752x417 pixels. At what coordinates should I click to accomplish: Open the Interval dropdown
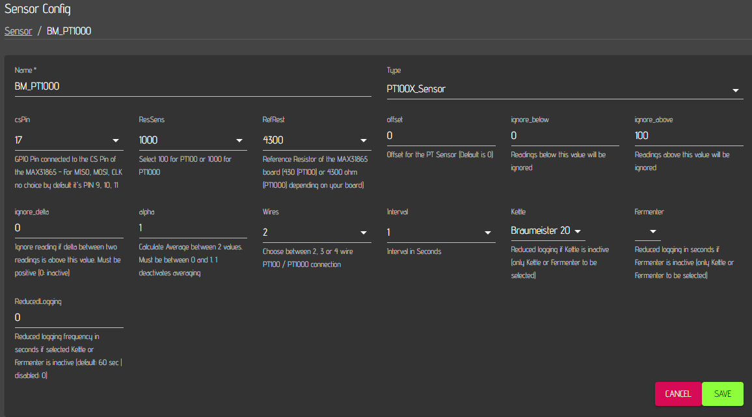coord(441,233)
